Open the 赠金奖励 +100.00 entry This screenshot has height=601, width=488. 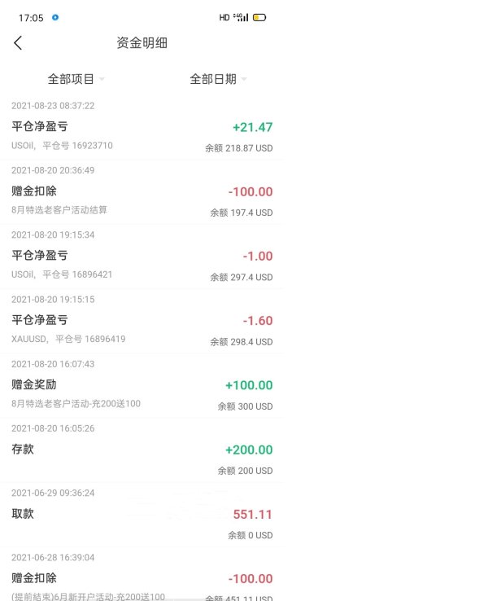(x=142, y=386)
